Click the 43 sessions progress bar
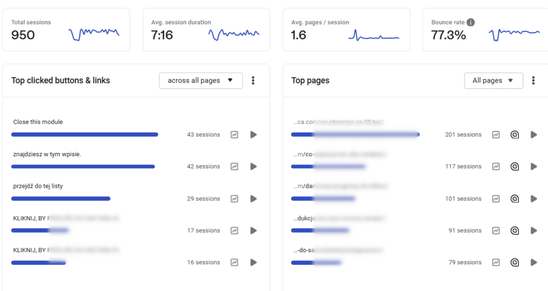Image resolution: width=548 pixels, height=291 pixels. (x=85, y=135)
